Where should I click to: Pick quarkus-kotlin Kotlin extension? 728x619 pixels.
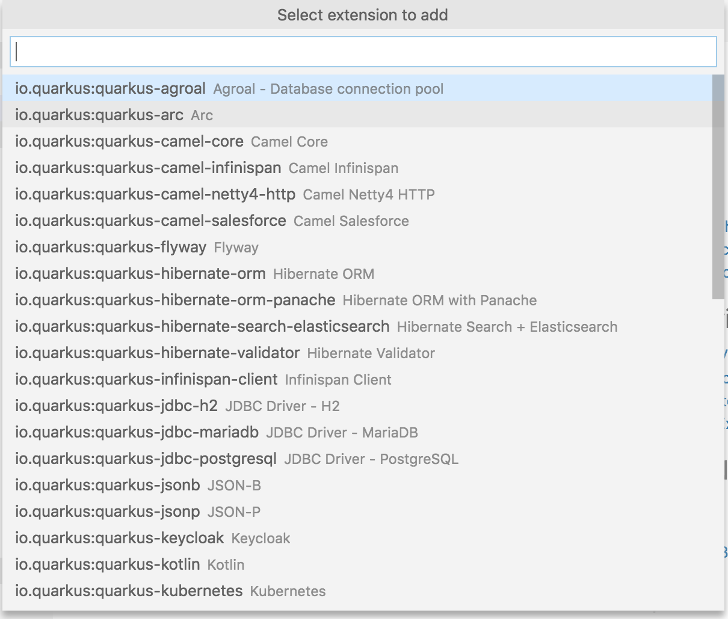[x=357, y=564]
